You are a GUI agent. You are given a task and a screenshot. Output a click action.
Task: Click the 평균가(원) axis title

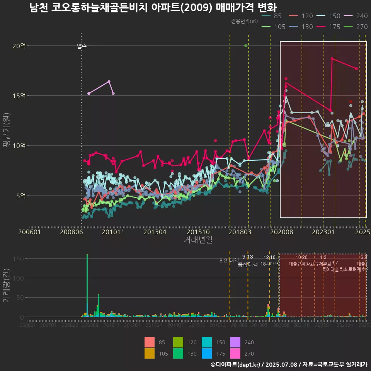pyautogui.click(x=6, y=130)
